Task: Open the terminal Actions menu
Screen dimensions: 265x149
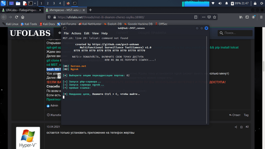Action: coord(76,33)
